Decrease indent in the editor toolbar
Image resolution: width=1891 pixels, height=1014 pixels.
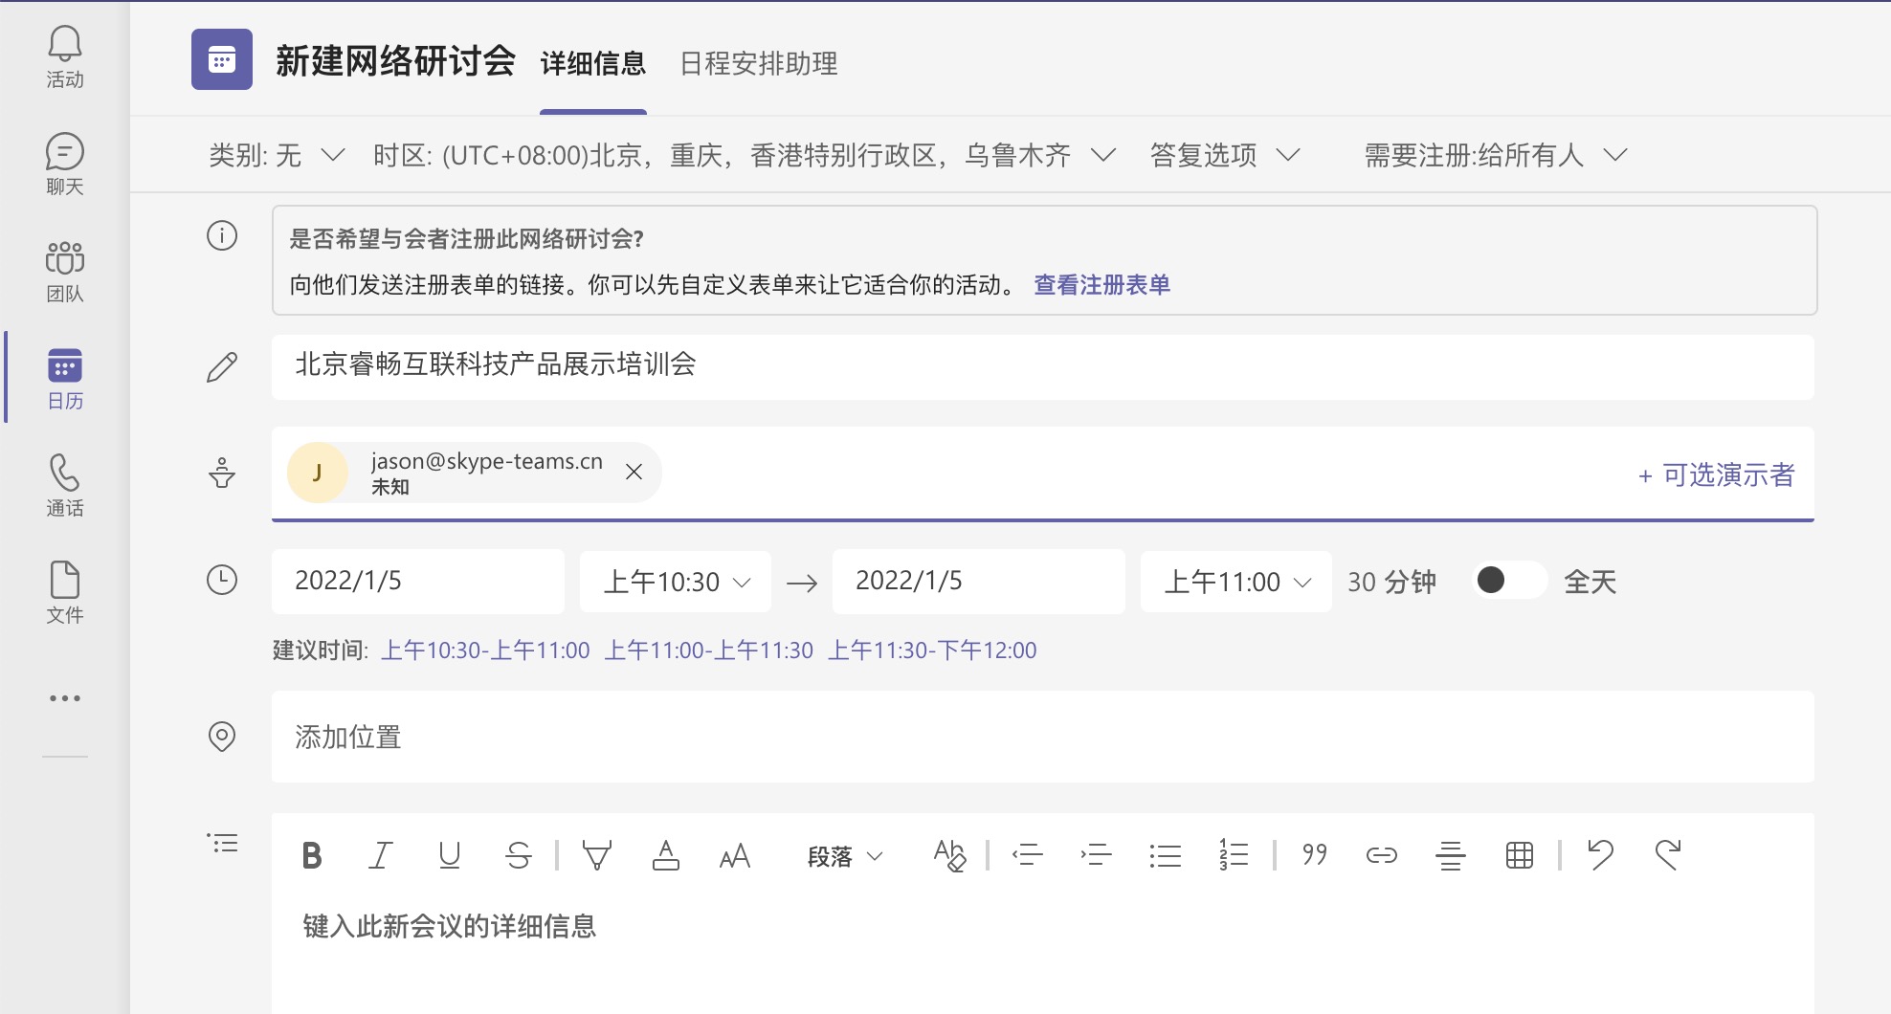pyautogui.click(x=1027, y=855)
